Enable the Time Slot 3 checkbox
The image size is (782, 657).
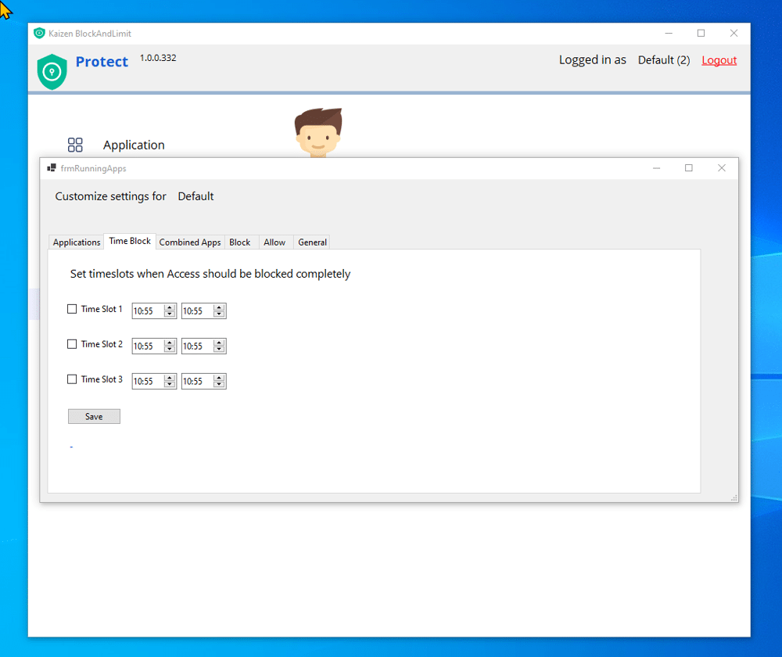click(x=72, y=379)
